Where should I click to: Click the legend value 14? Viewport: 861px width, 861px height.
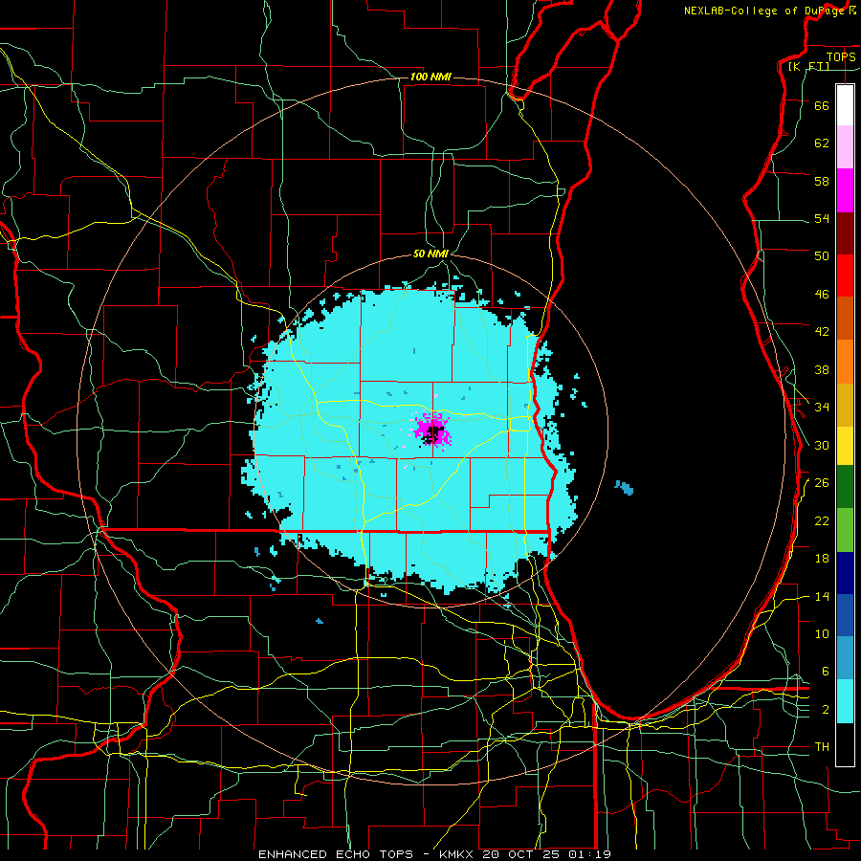pyautogui.click(x=822, y=596)
